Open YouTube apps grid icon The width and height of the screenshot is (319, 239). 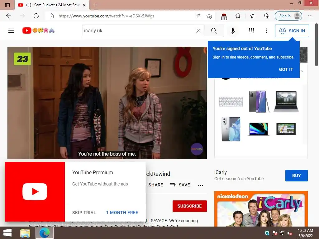pyautogui.click(x=251, y=31)
